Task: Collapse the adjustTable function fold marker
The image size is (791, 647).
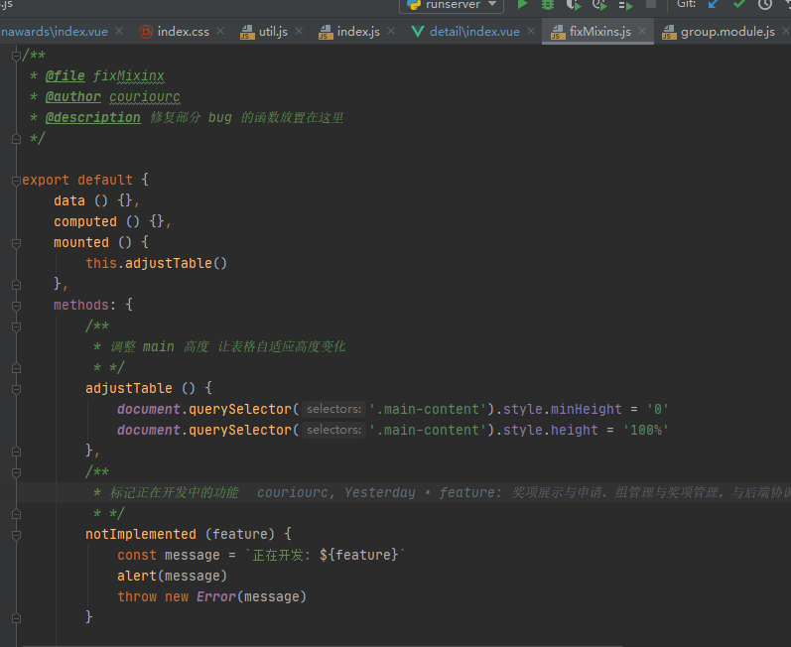Action: [x=16, y=388]
